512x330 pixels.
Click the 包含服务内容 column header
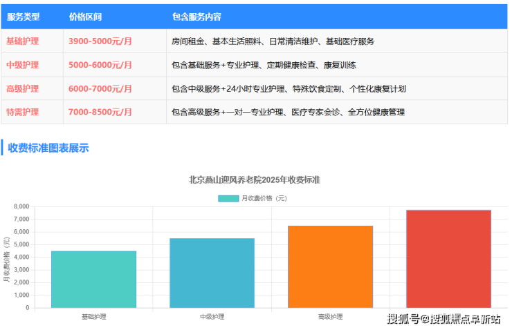click(196, 17)
